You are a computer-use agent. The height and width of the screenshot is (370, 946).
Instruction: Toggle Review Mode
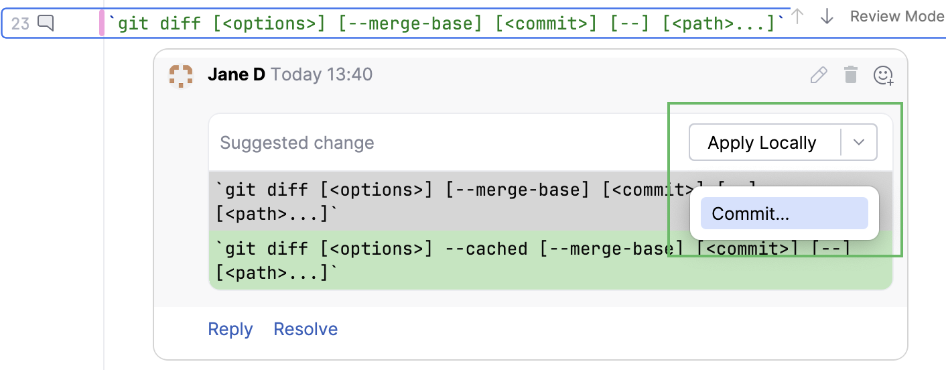[896, 16]
